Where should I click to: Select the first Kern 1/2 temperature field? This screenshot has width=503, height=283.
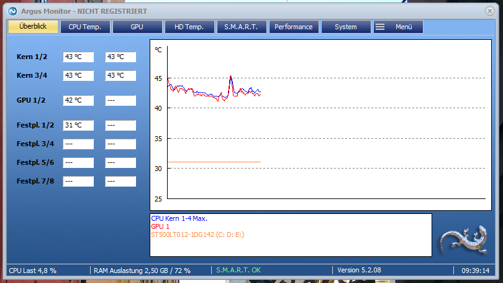(x=78, y=57)
